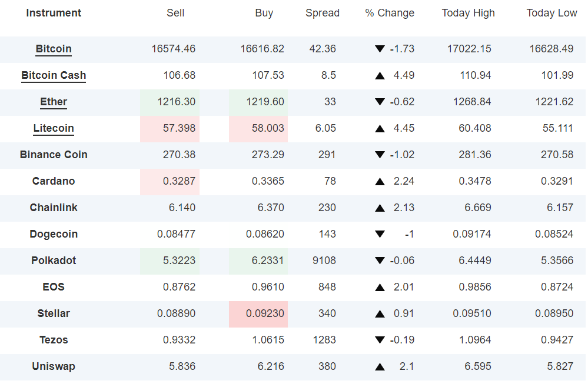Select Litecoin sell price 57.398
The height and width of the screenshot is (384, 588).
click(x=180, y=128)
